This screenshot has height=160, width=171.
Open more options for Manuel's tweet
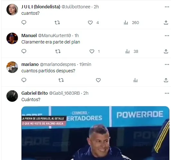167,36
